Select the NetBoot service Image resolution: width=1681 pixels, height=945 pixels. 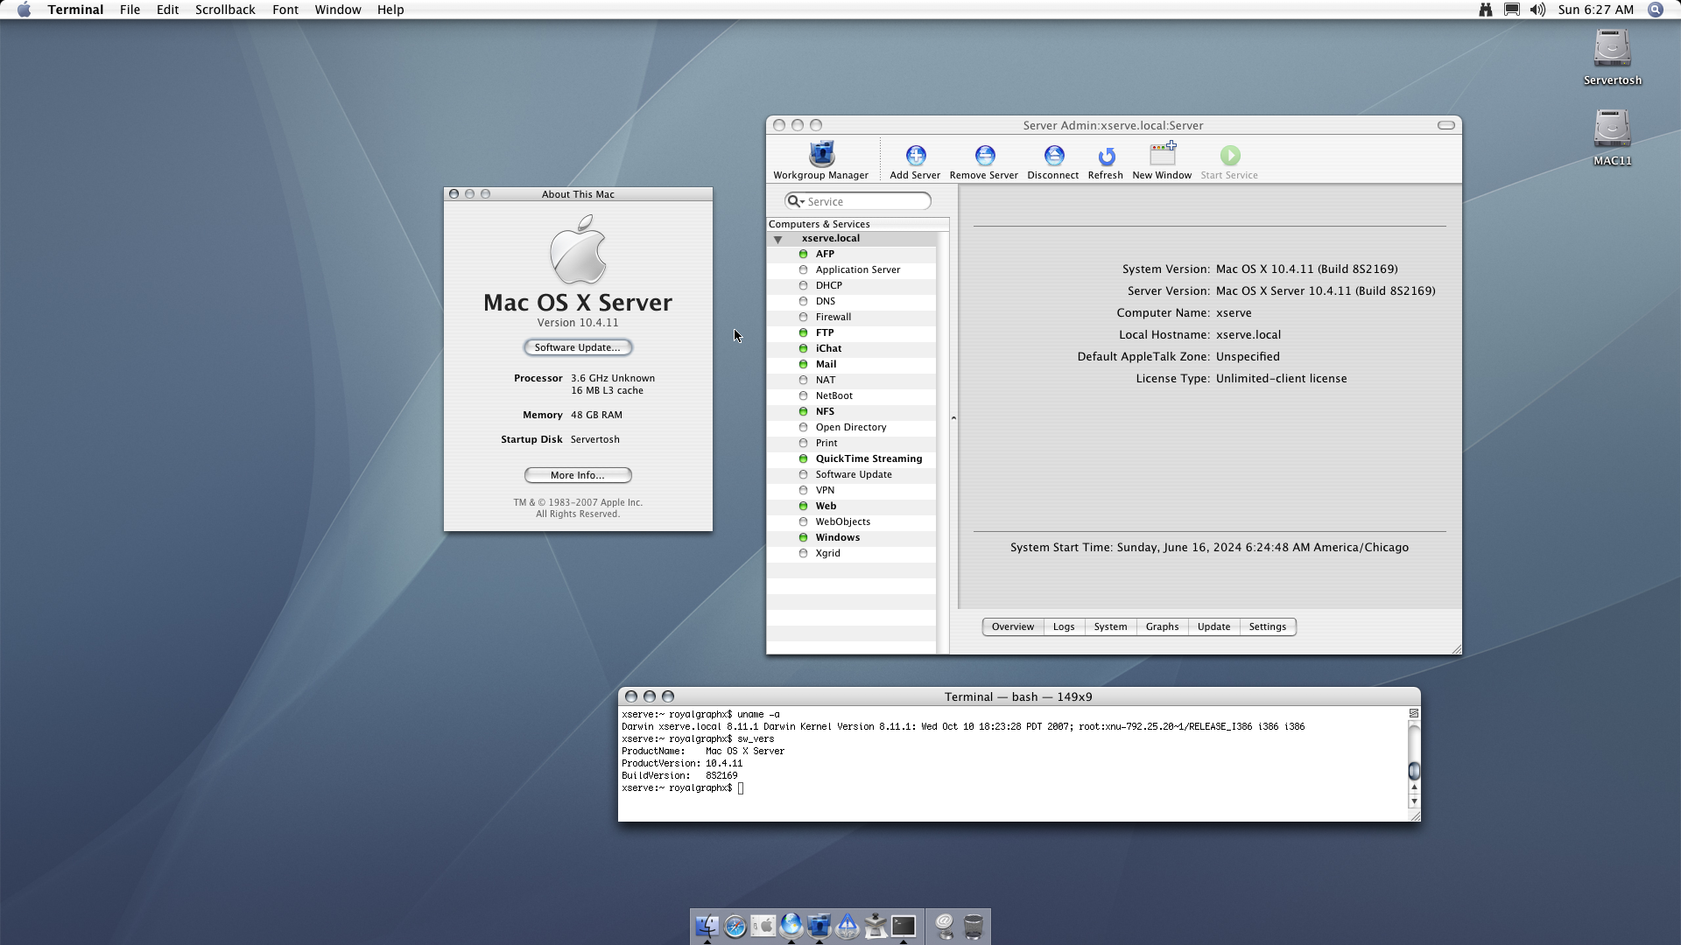851,395
